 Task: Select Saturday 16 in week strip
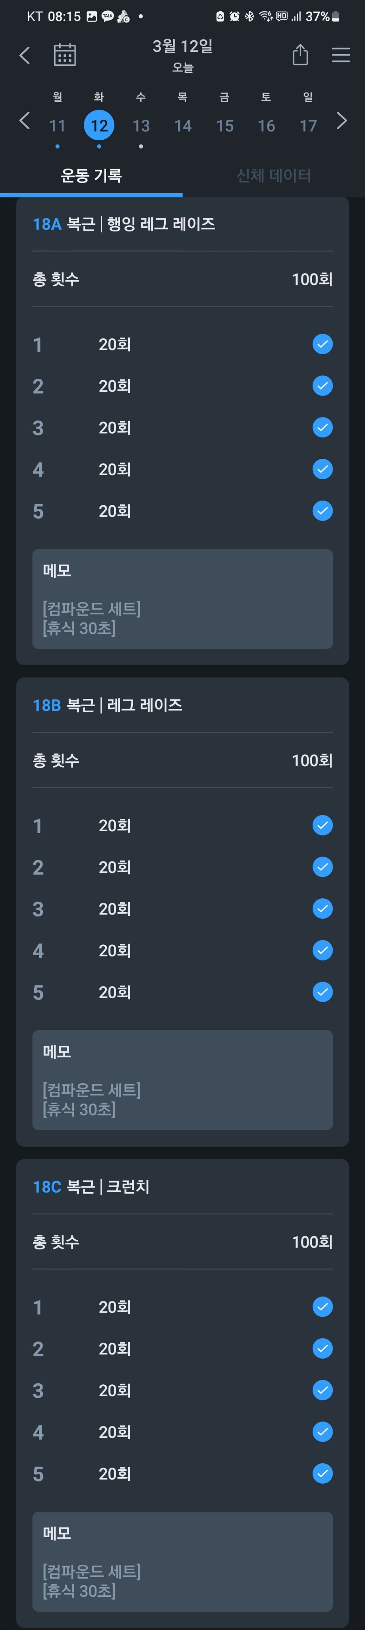pos(266,125)
